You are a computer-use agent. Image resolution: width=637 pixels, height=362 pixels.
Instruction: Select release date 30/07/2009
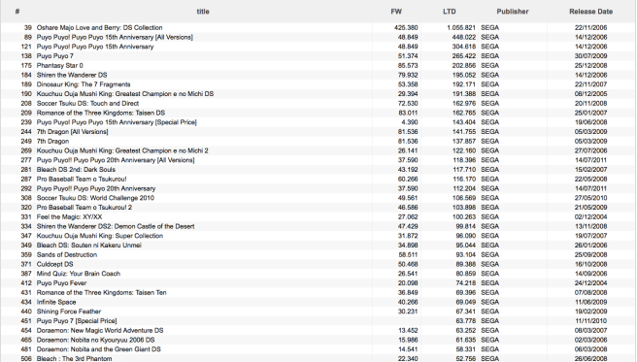(x=590, y=56)
